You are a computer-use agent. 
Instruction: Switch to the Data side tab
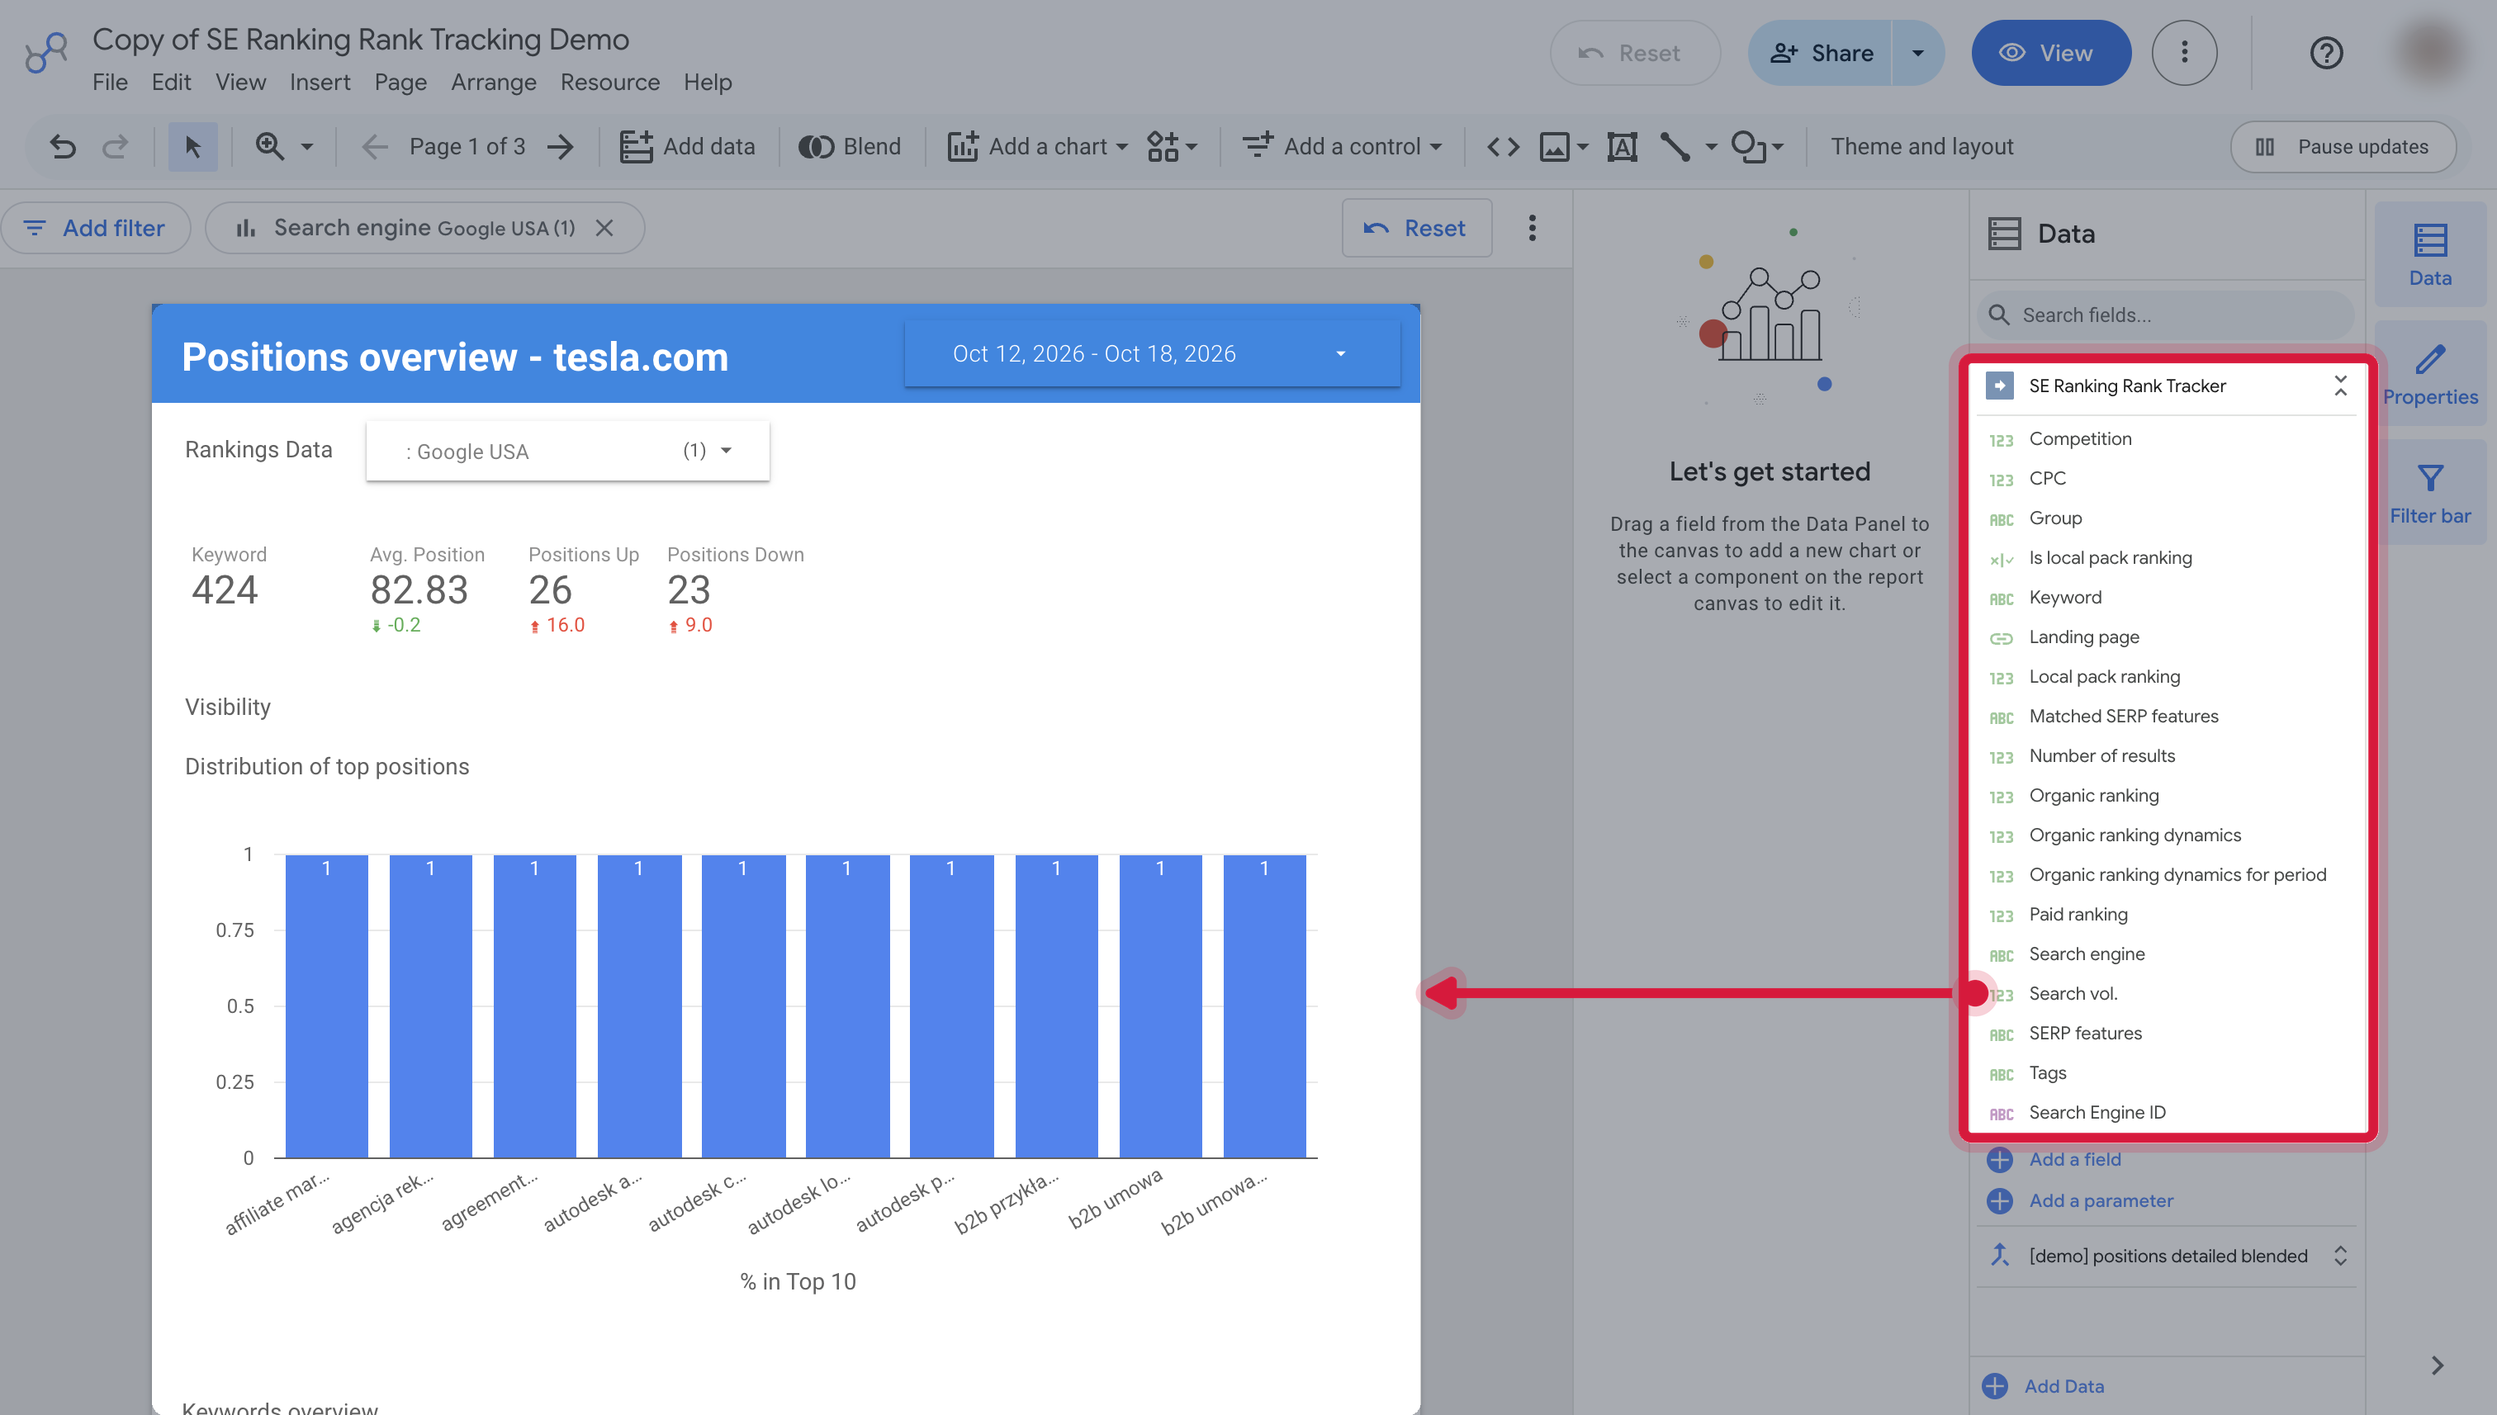click(x=2430, y=254)
